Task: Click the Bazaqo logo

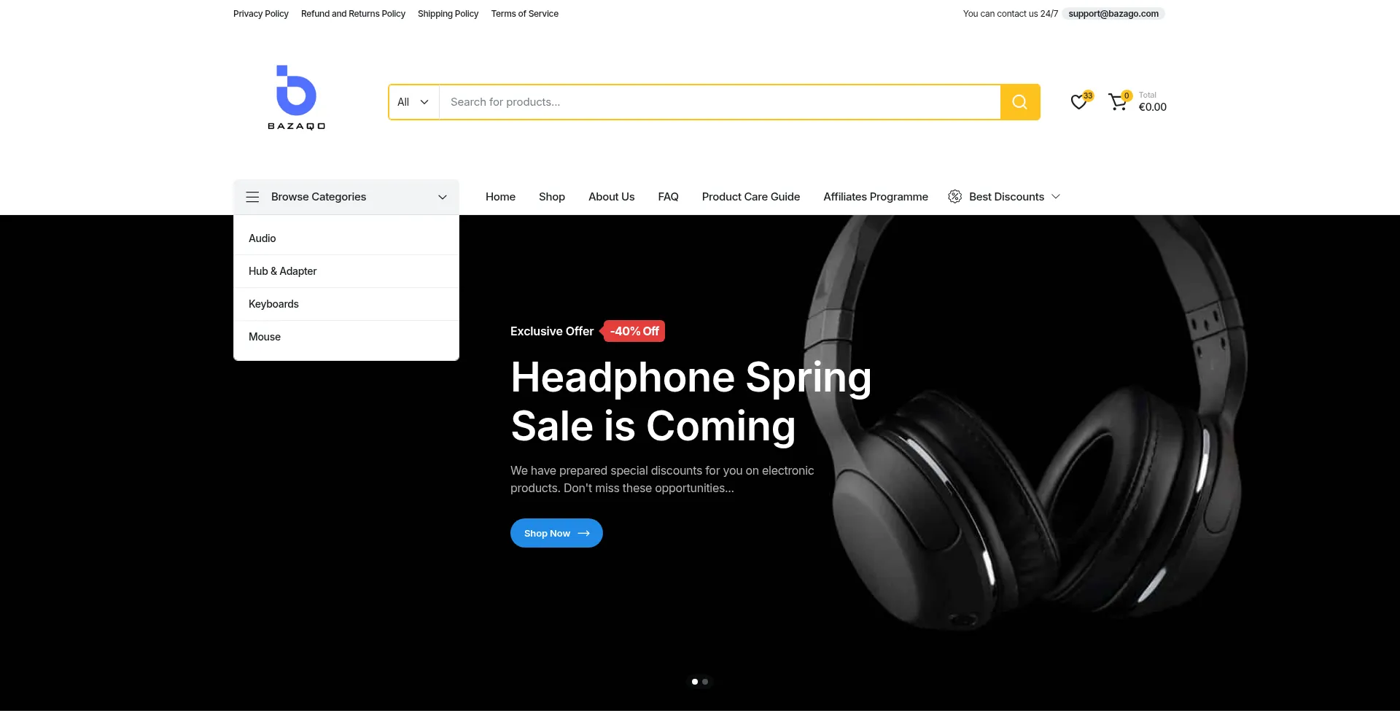Action: pyautogui.click(x=296, y=98)
